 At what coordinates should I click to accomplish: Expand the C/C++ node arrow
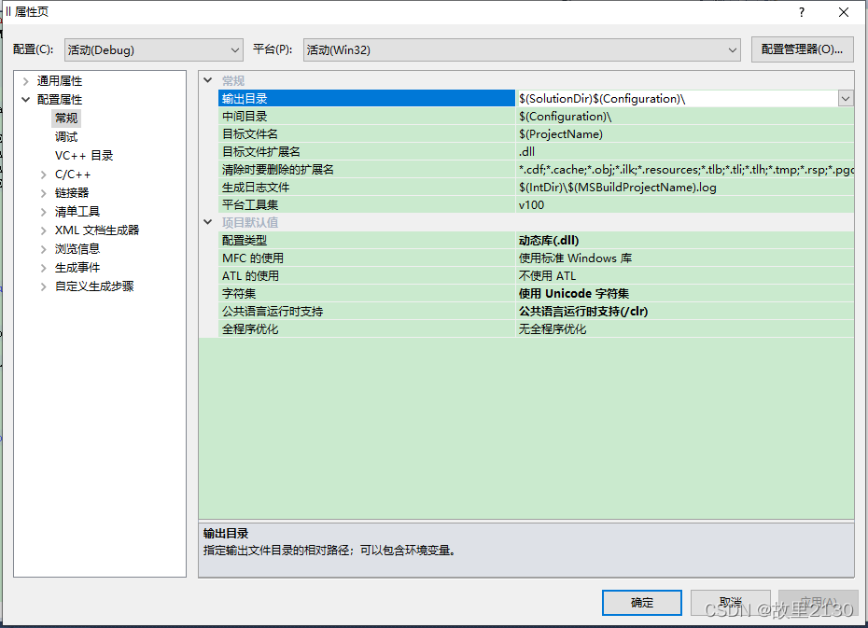pyautogui.click(x=43, y=174)
